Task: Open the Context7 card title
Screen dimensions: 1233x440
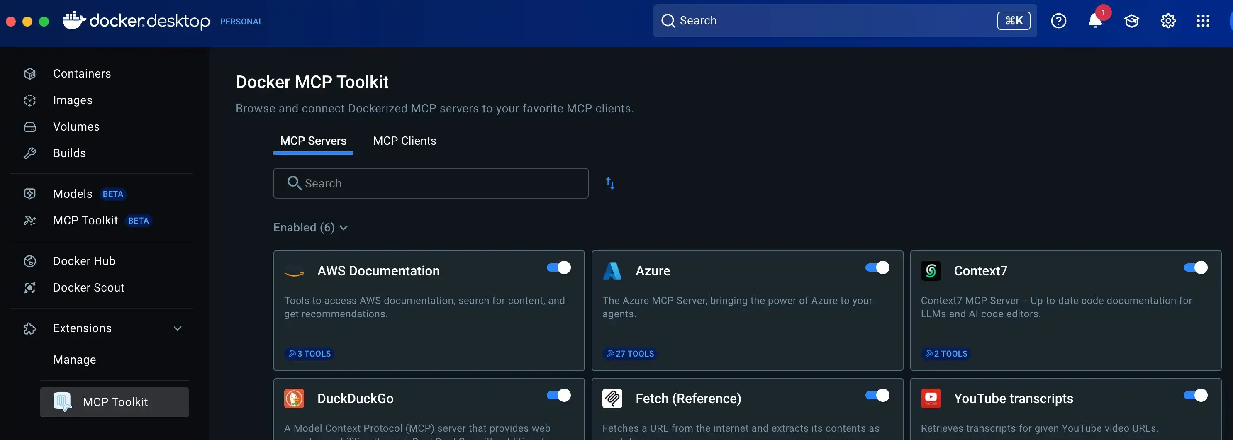Action: coord(980,271)
